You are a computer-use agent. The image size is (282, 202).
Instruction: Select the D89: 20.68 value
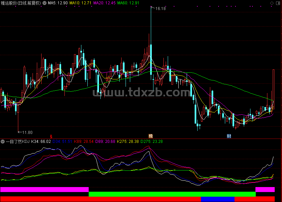point(105,142)
